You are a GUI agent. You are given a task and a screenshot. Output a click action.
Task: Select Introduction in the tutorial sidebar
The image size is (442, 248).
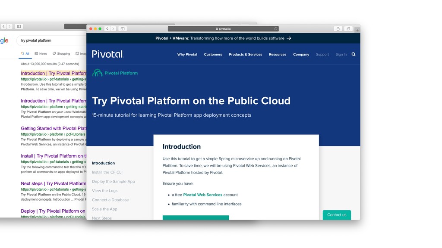(103, 163)
